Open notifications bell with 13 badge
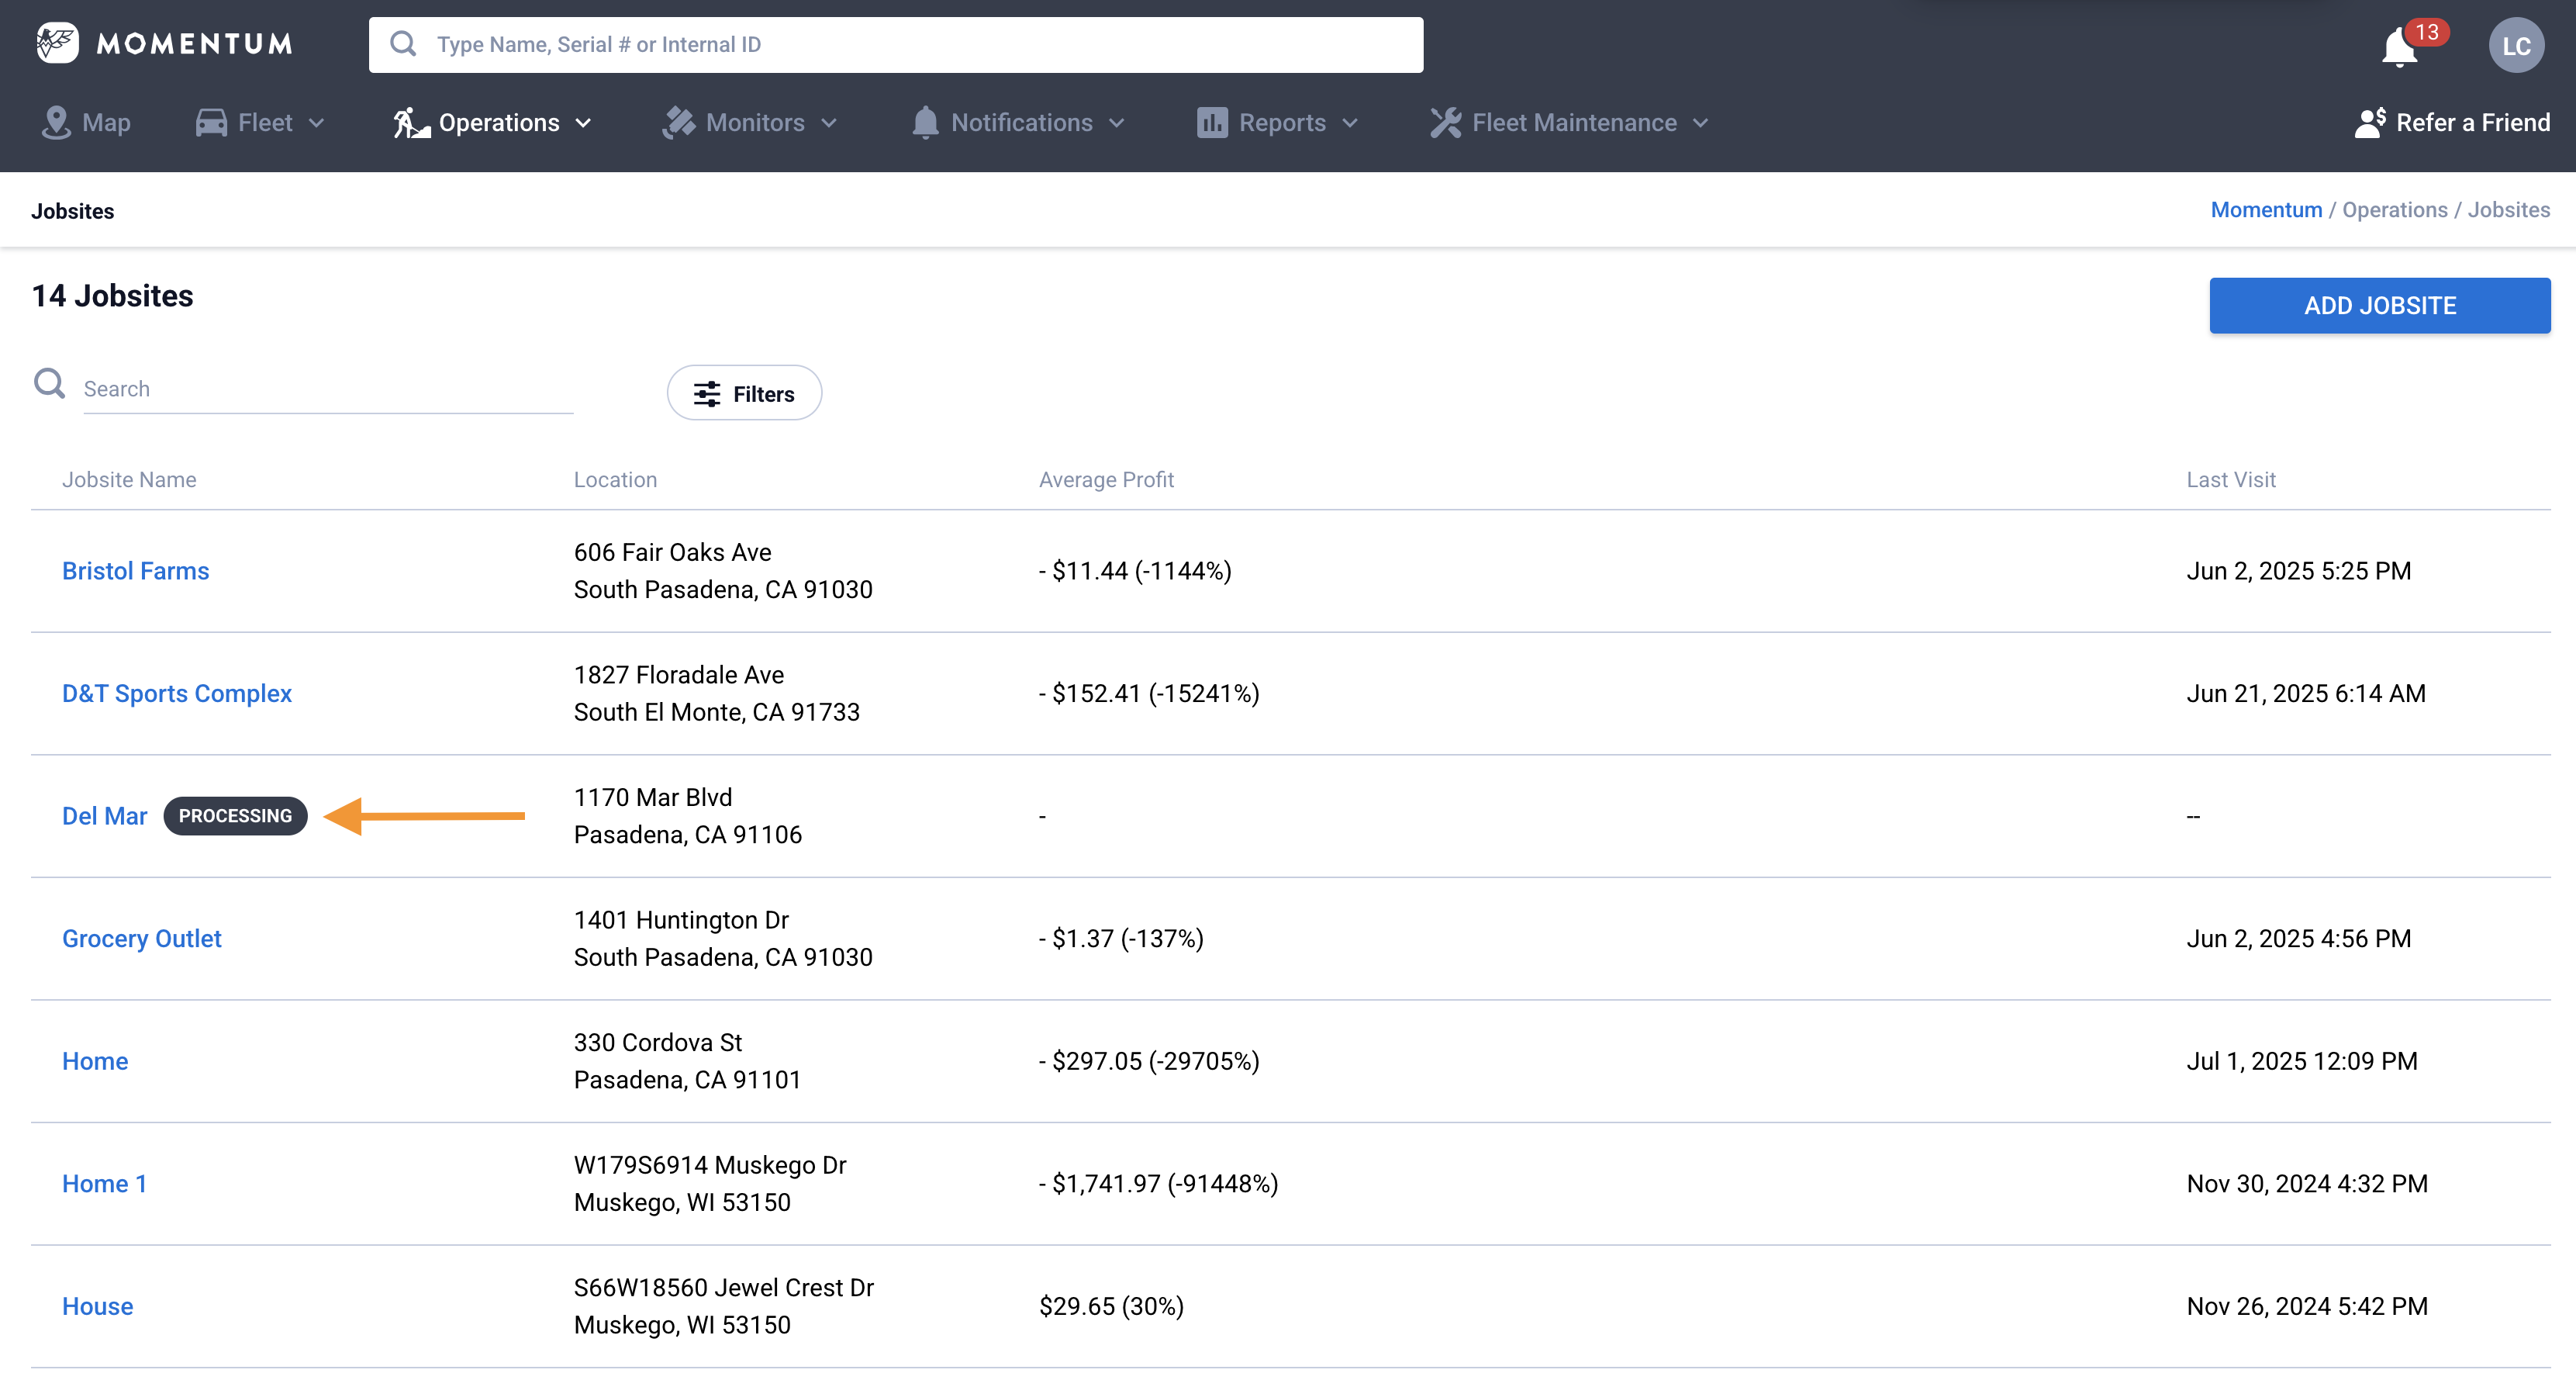This screenshot has height=1387, width=2576. [x=2400, y=47]
